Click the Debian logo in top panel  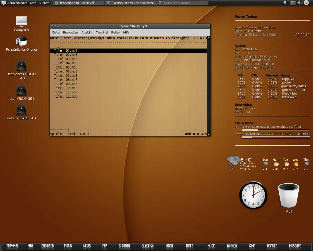click(3, 3)
